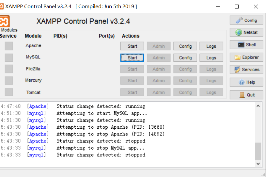Screen dimensions: 266x177
Task: Click the MySQL Admin button
Action: click(159, 58)
